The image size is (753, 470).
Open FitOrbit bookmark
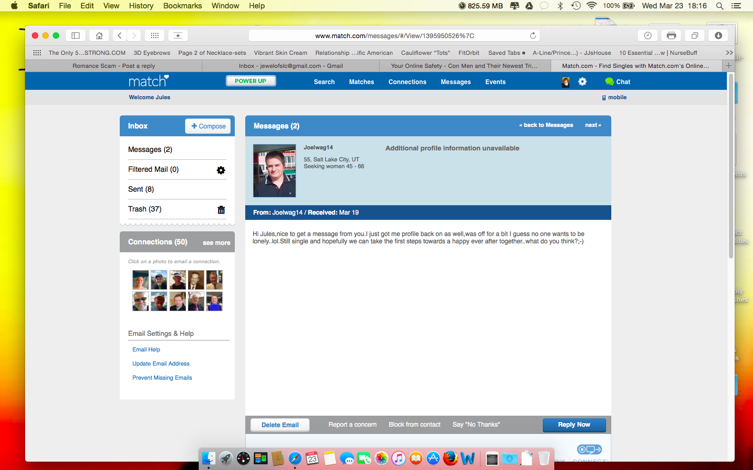469,53
